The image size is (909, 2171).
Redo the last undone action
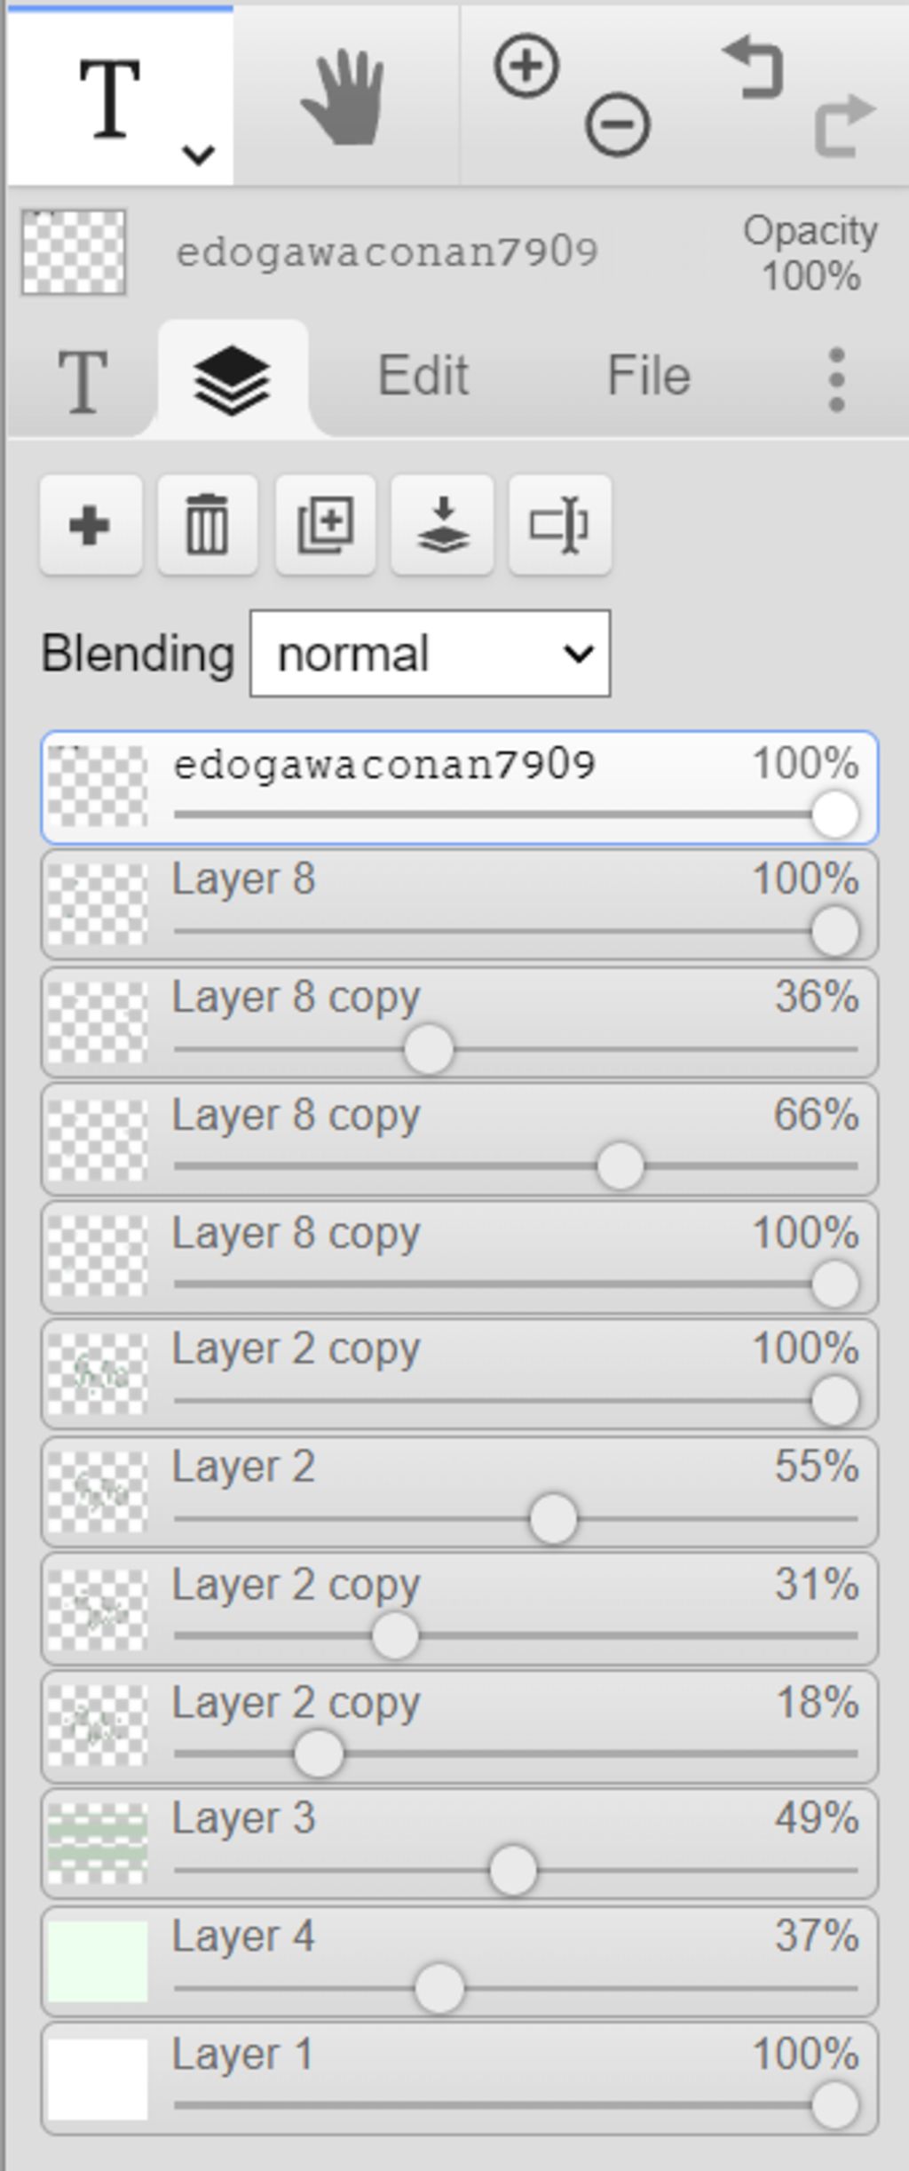(844, 124)
